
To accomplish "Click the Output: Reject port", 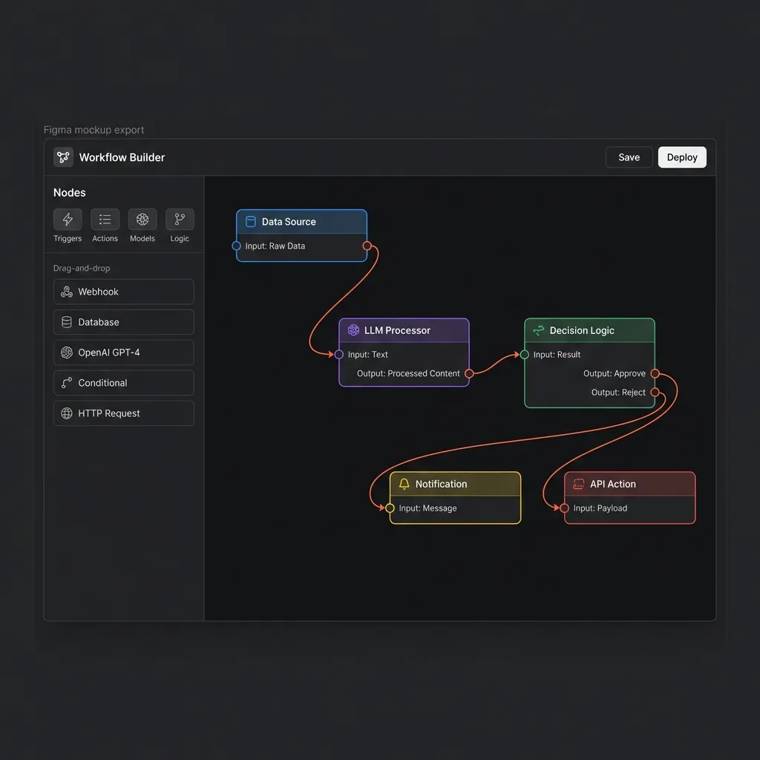I will tap(655, 393).
